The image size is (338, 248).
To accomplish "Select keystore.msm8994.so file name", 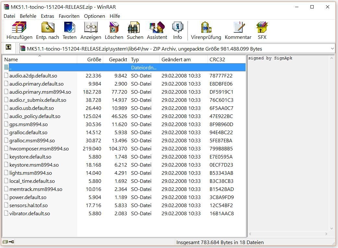I will click(x=34, y=165).
